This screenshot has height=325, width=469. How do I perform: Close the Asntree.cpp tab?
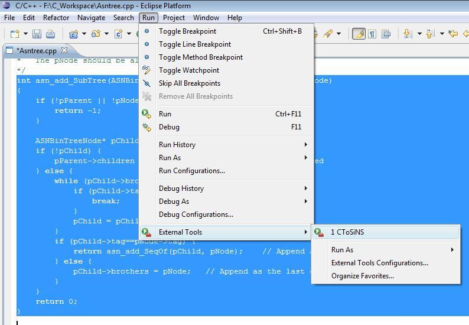[64, 50]
